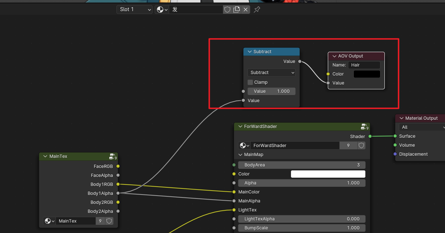Click ForWardShader node group browse icon

click(x=244, y=146)
